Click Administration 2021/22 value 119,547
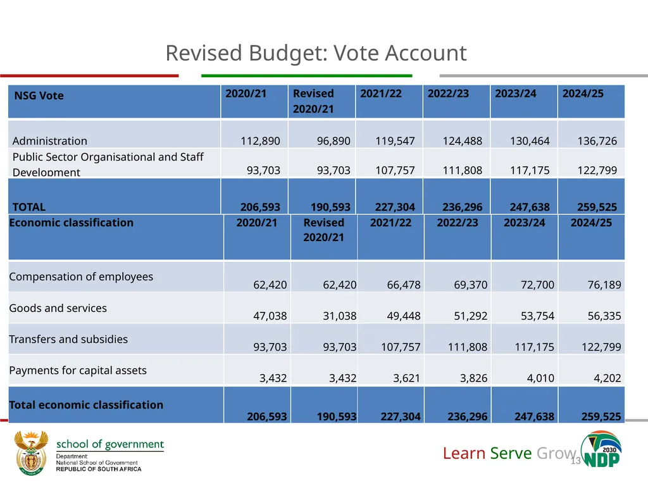The height and width of the screenshot is (486, 648). 395,141
